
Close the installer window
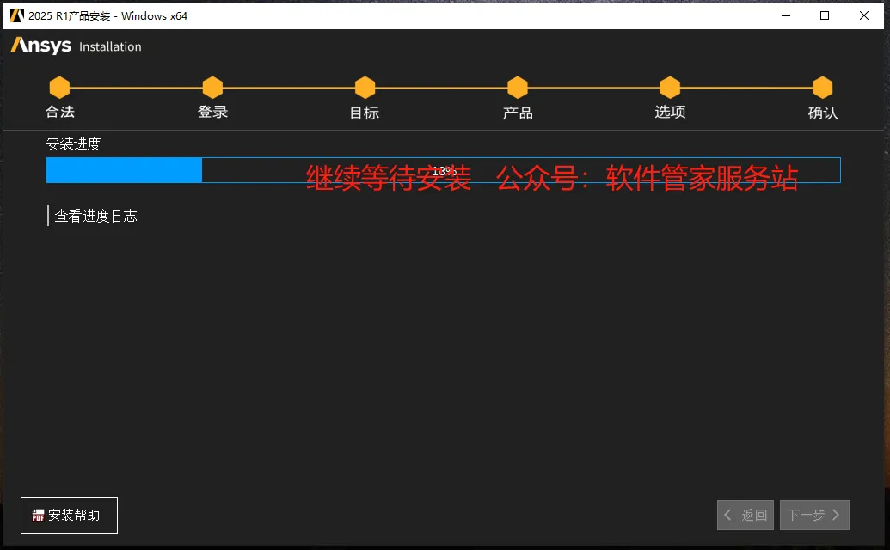coord(864,15)
